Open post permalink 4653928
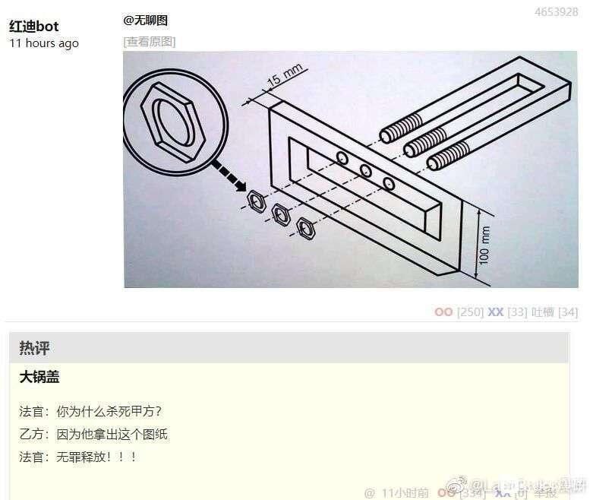The image size is (593, 500). (x=556, y=11)
